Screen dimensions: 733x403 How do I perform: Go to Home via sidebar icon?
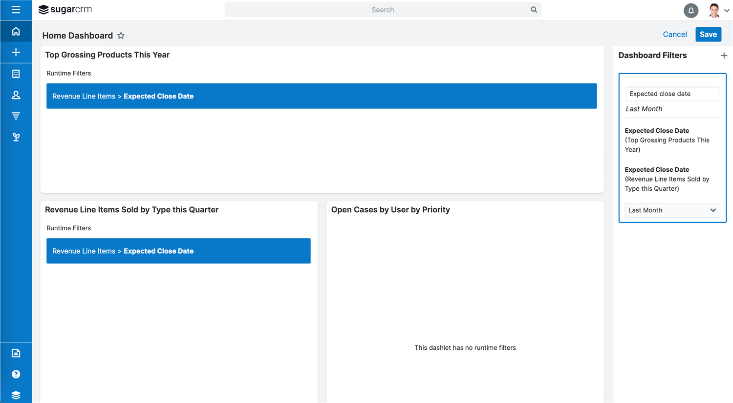[x=16, y=32]
